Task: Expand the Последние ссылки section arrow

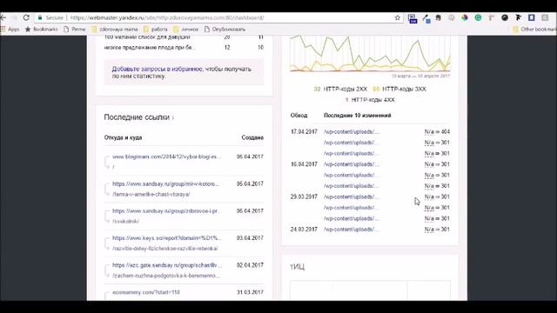Action: 173,117
